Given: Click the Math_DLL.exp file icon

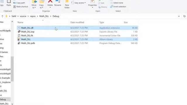Looking at the screenshot, I should click(x=19, y=32).
